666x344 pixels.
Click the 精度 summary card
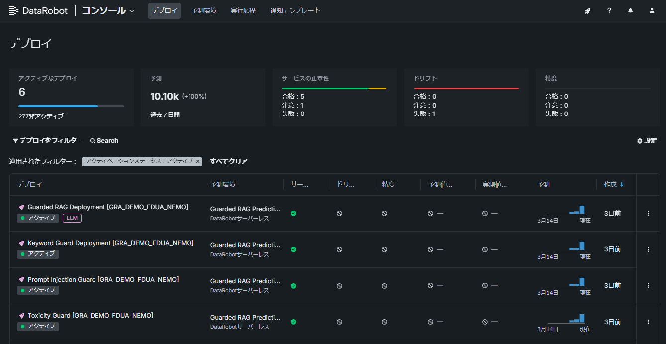coord(597,97)
